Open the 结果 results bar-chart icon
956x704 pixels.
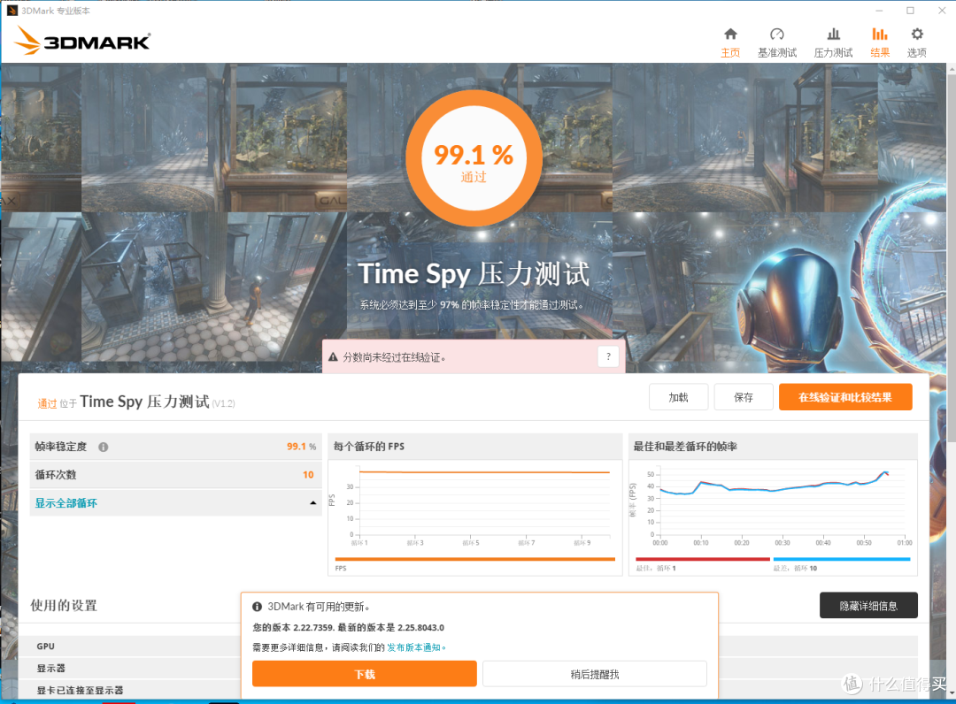(880, 34)
